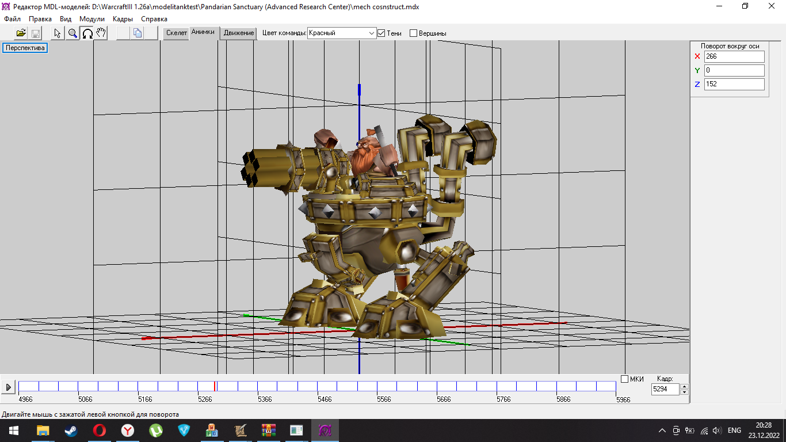The image size is (786, 442).
Task: Click the Кадр frame number field
Action: (665, 390)
